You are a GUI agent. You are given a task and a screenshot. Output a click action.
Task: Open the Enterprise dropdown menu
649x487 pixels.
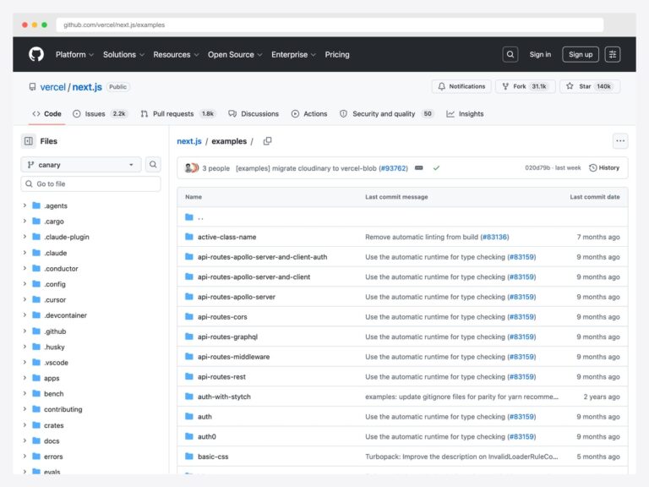coord(293,54)
